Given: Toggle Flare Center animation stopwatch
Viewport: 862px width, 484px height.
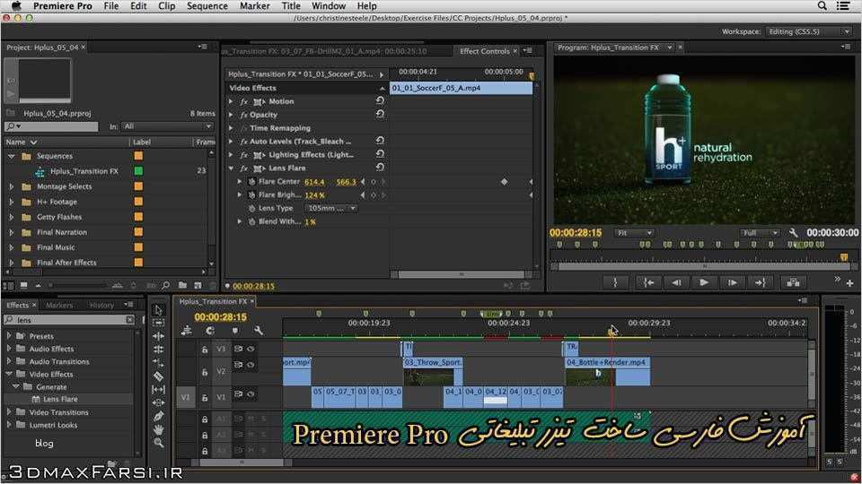Looking at the screenshot, I should tap(251, 182).
